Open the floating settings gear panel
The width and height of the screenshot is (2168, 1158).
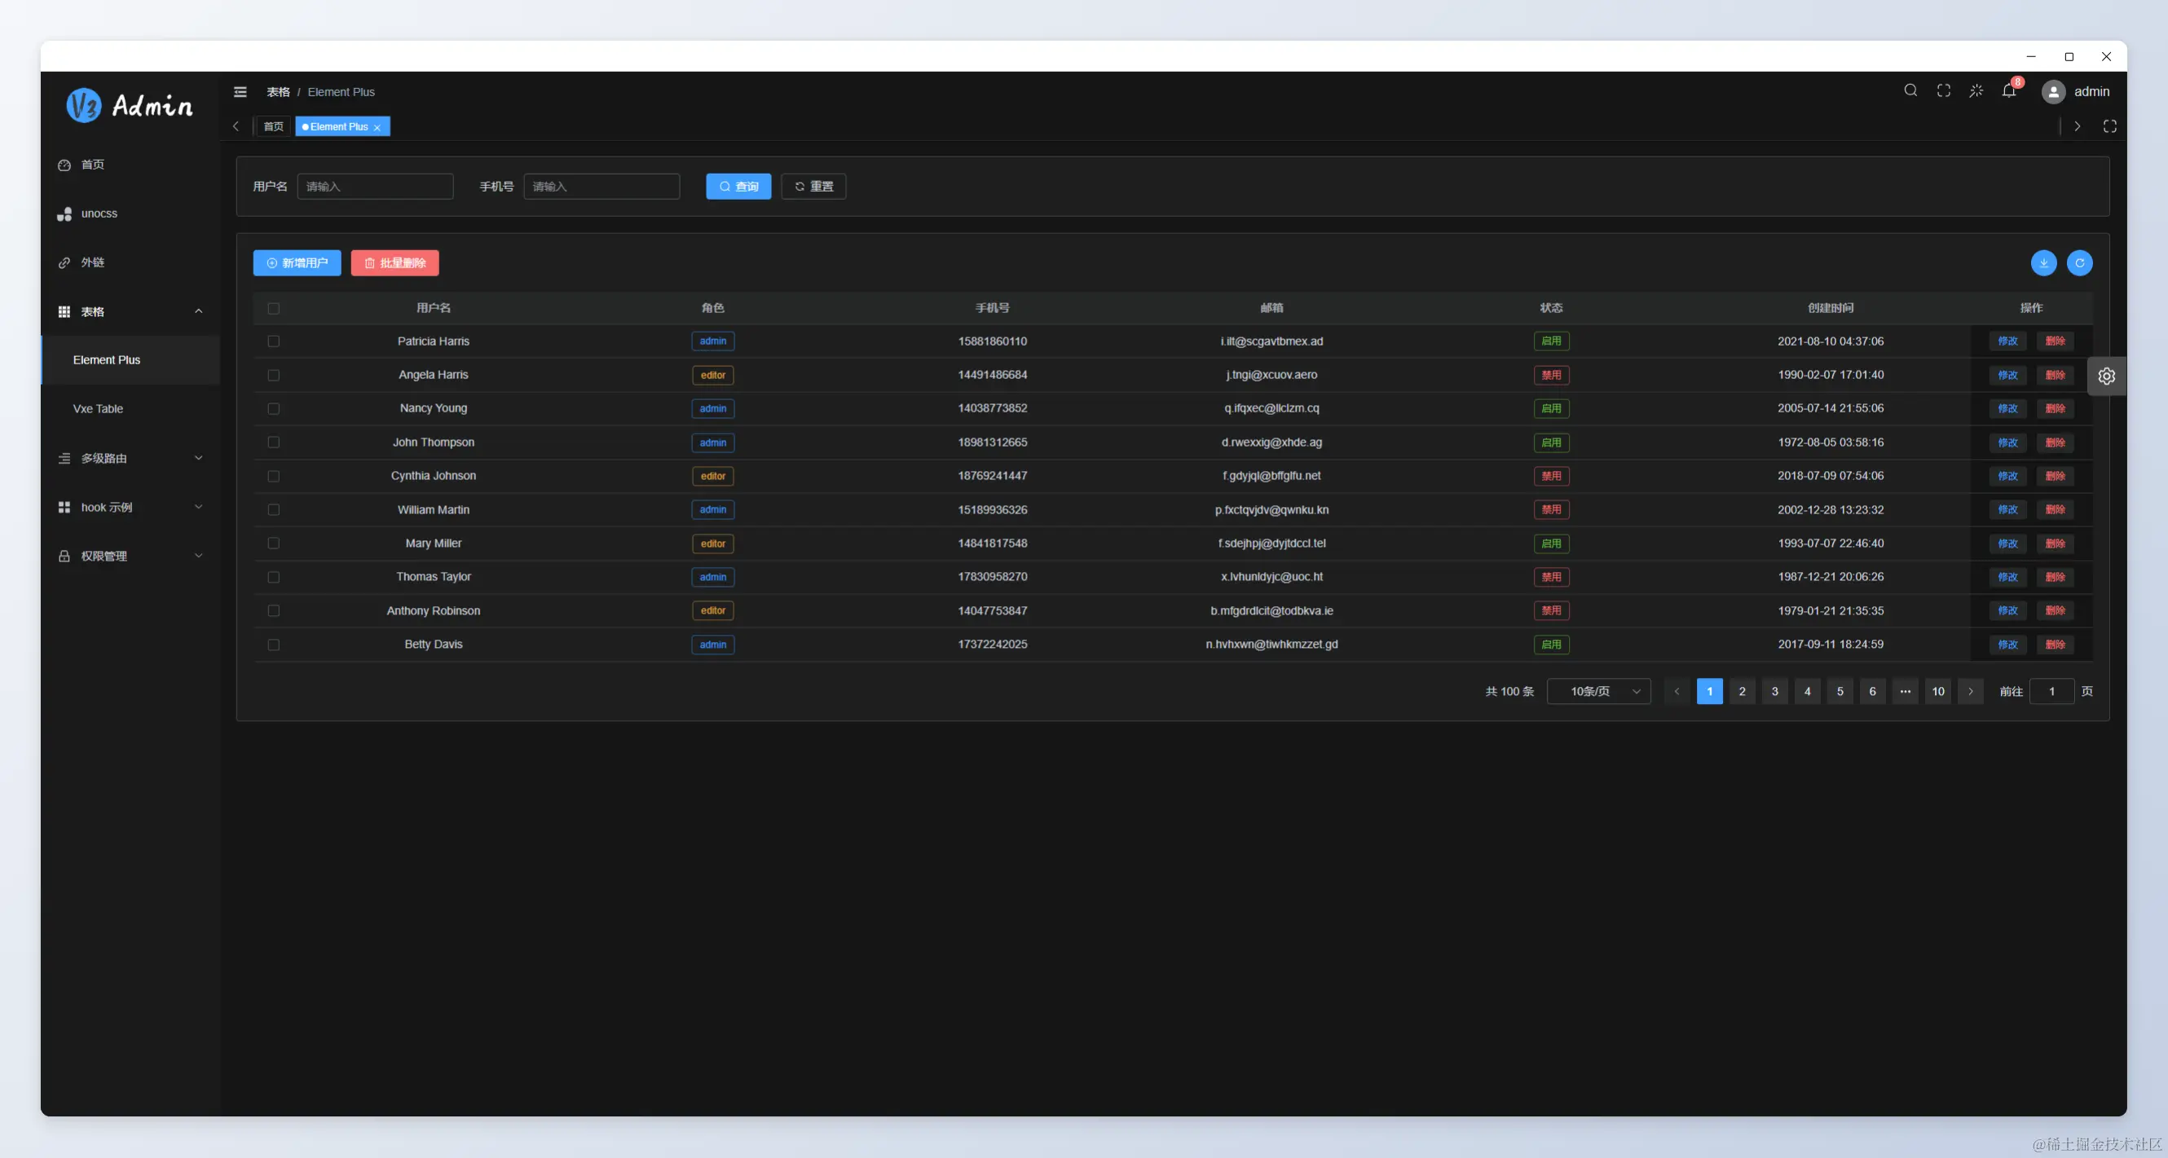coord(2106,376)
